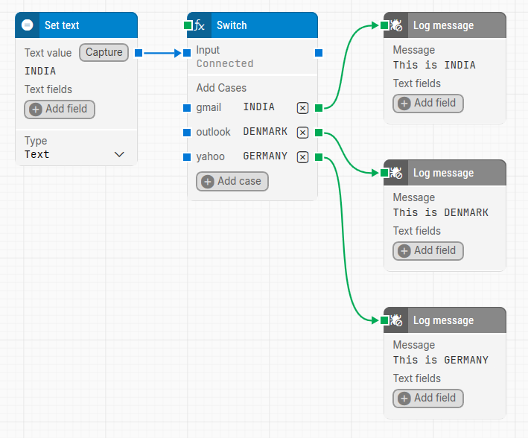Click the bug icon on GERMANY Log message

coord(396,320)
